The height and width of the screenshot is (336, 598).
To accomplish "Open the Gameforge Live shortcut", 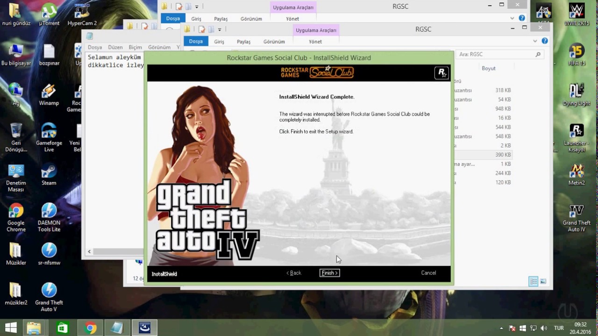I will [x=49, y=138].
